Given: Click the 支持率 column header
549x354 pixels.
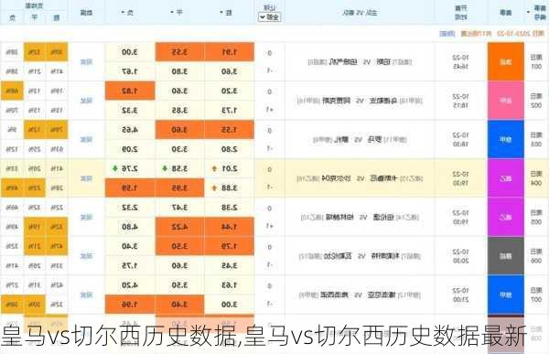Looking at the screenshot, I should 35,5.
